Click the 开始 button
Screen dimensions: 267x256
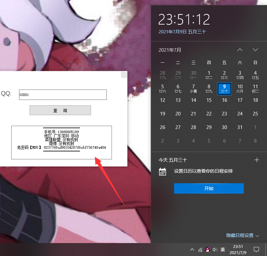[209, 188]
